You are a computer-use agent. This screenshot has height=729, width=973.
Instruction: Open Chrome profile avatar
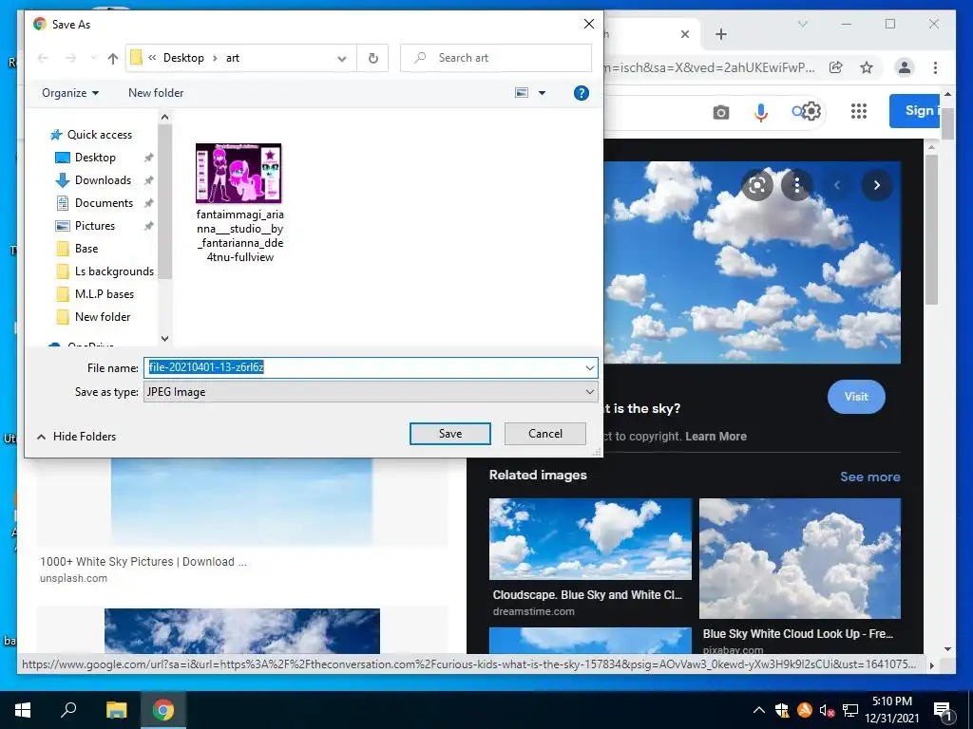[x=905, y=67]
